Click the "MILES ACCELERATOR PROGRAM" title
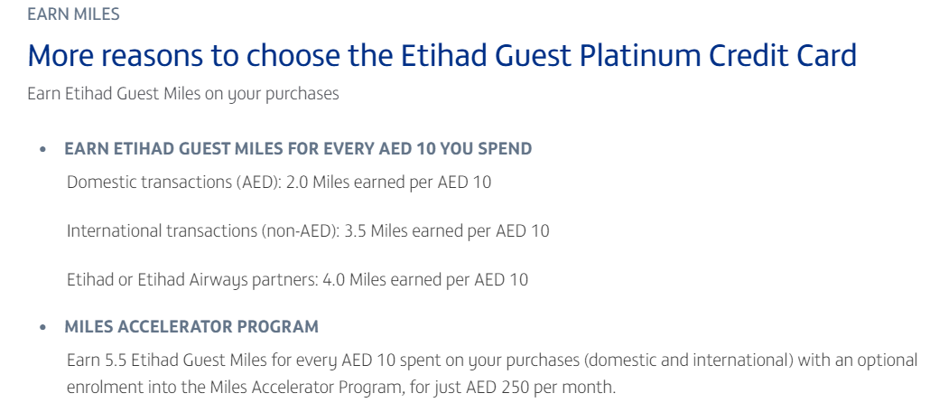Viewport: 939px width, 412px height. pos(191,326)
